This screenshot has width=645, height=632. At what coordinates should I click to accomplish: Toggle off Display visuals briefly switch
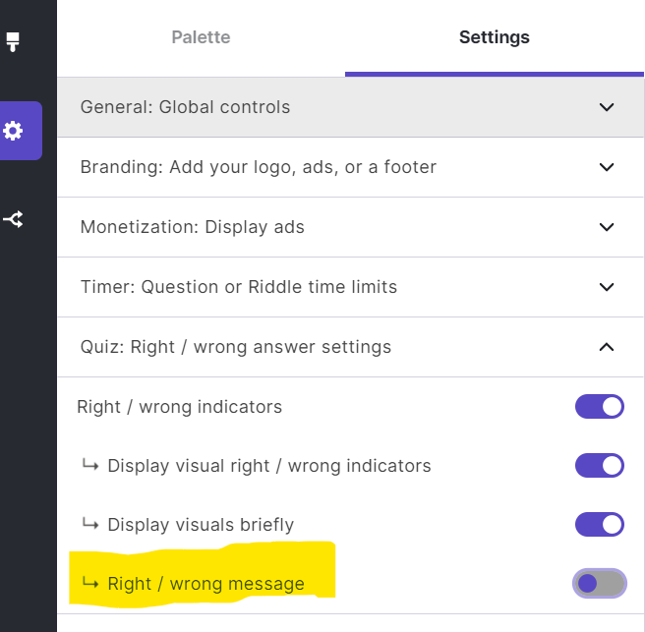[600, 524]
